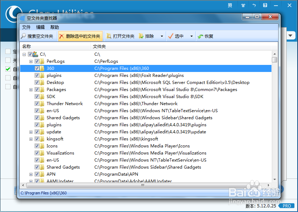Image resolution: width=298 pixels, height=212 pixels.
Task: Click the red X delete icon in toolbar
Action: click(62, 36)
